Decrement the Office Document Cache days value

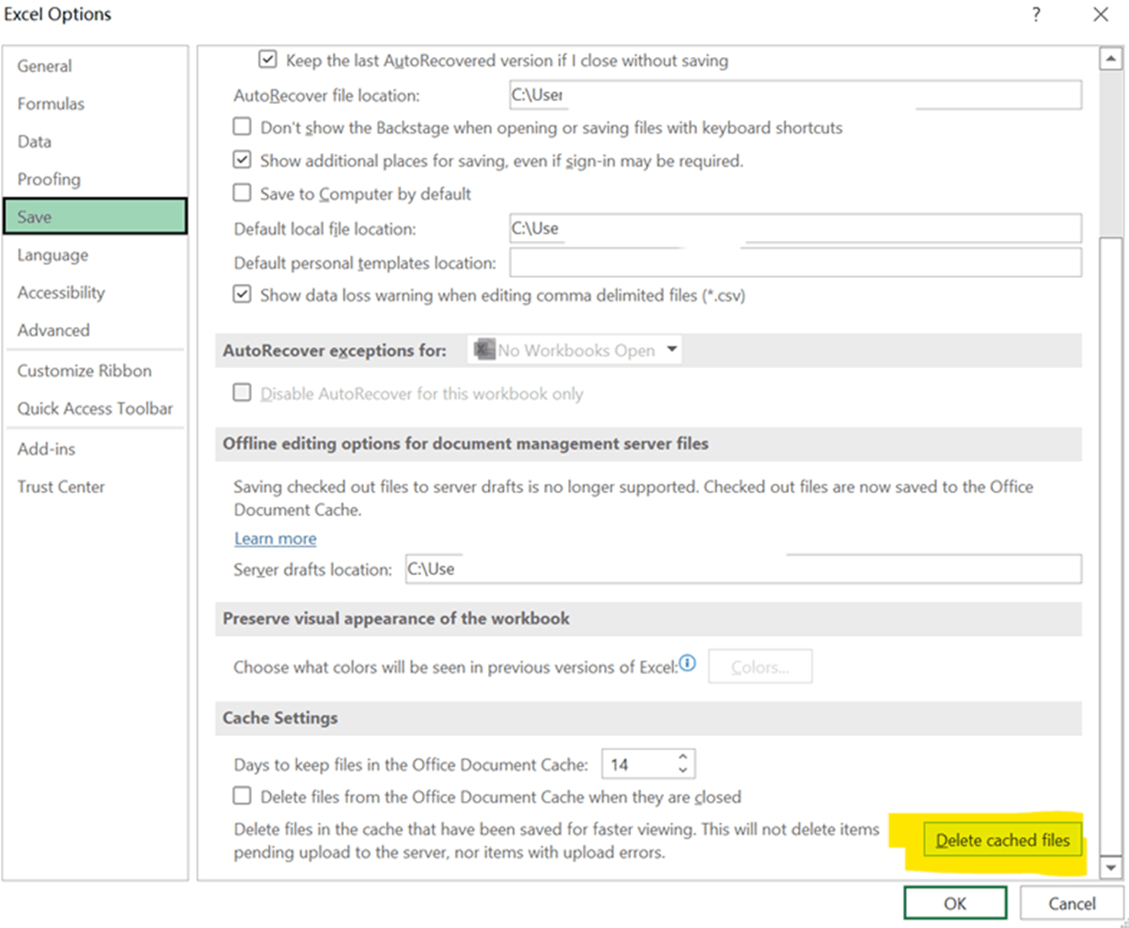pos(682,769)
